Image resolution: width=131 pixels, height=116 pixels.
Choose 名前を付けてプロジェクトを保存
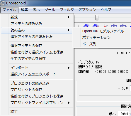point(37,96)
